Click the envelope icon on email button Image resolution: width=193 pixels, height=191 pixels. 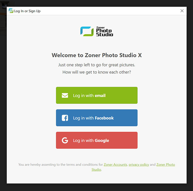pos(65,95)
